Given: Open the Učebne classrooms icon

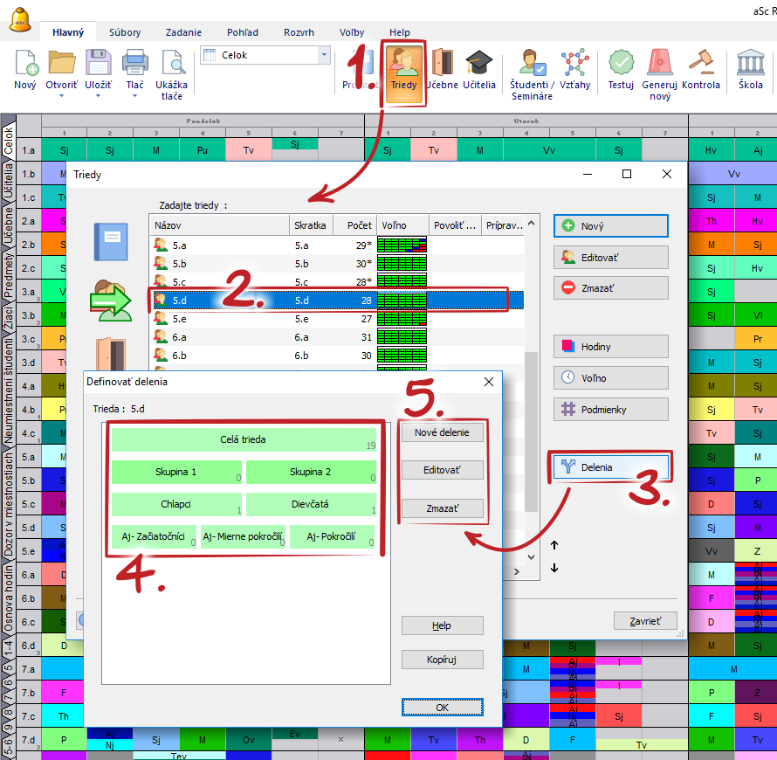Looking at the screenshot, I should [442, 63].
